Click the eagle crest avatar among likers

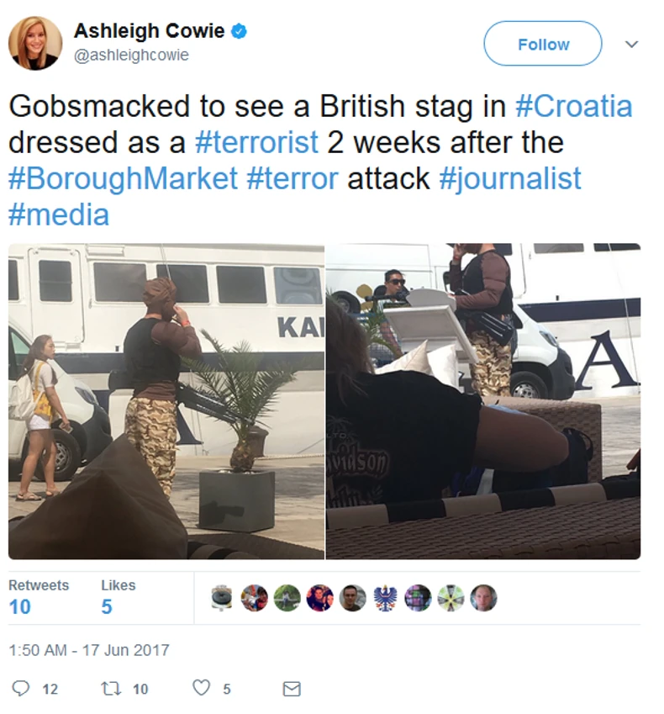tap(385, 598)
